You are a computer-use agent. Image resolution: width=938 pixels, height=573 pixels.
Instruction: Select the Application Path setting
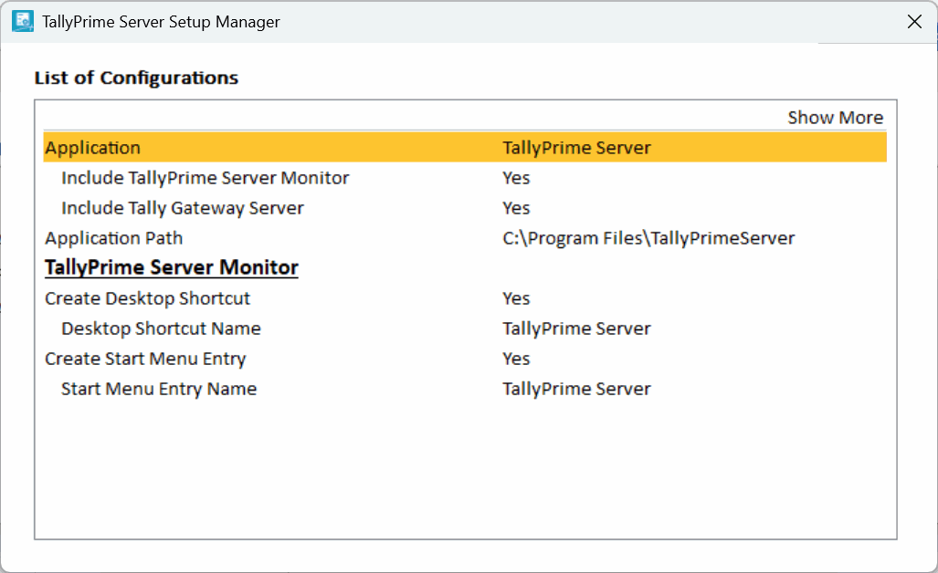click(114, 238)
